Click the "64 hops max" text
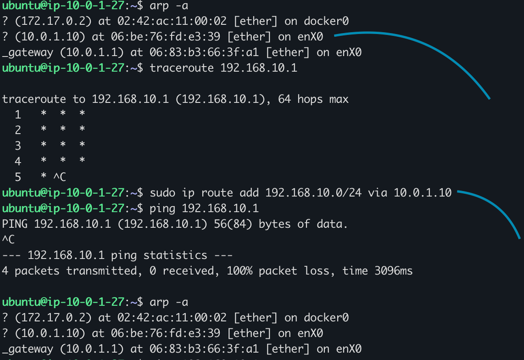This screenshot has height=360, width=524. [x=317, y=99]
